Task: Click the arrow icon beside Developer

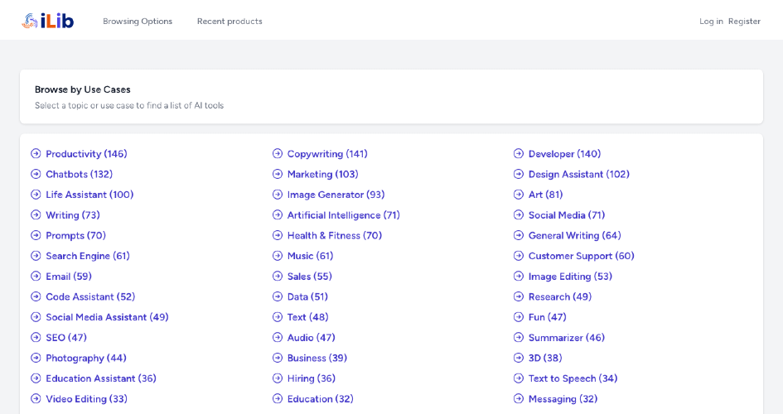Action: coord(519,154)
